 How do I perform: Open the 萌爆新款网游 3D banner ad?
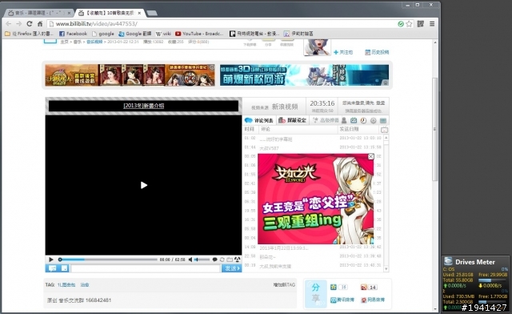tap(304, 75)
